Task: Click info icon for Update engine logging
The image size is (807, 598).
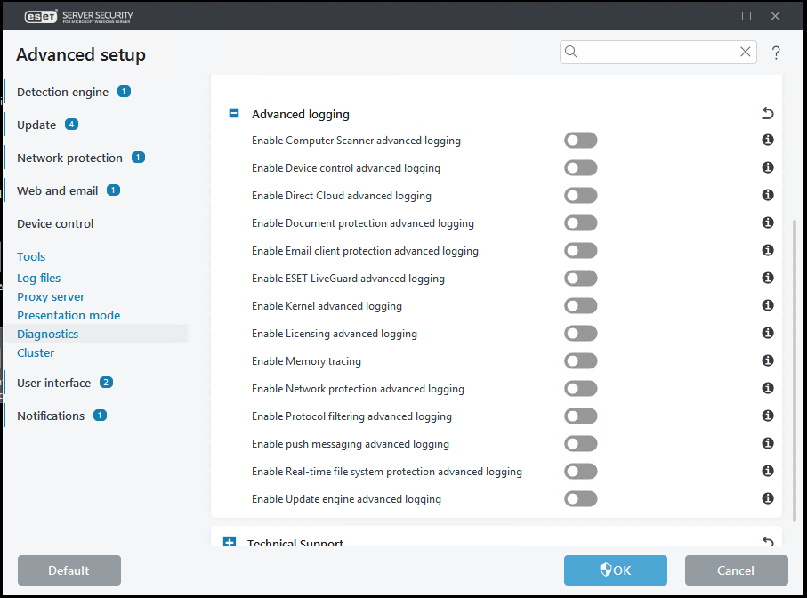Action: [768, 498]
